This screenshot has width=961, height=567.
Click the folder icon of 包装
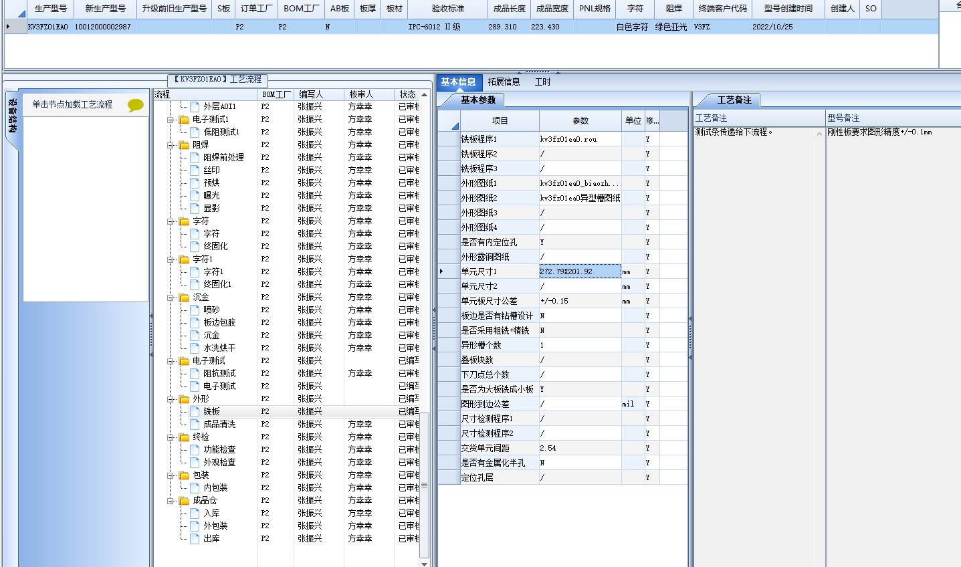point(184,475)
